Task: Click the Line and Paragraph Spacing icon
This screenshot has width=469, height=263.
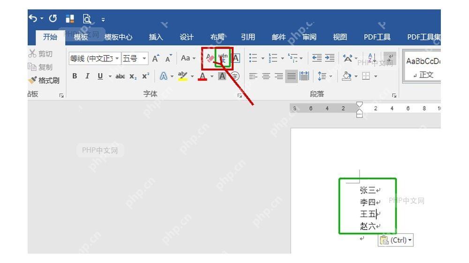Action: pos(322,76)
